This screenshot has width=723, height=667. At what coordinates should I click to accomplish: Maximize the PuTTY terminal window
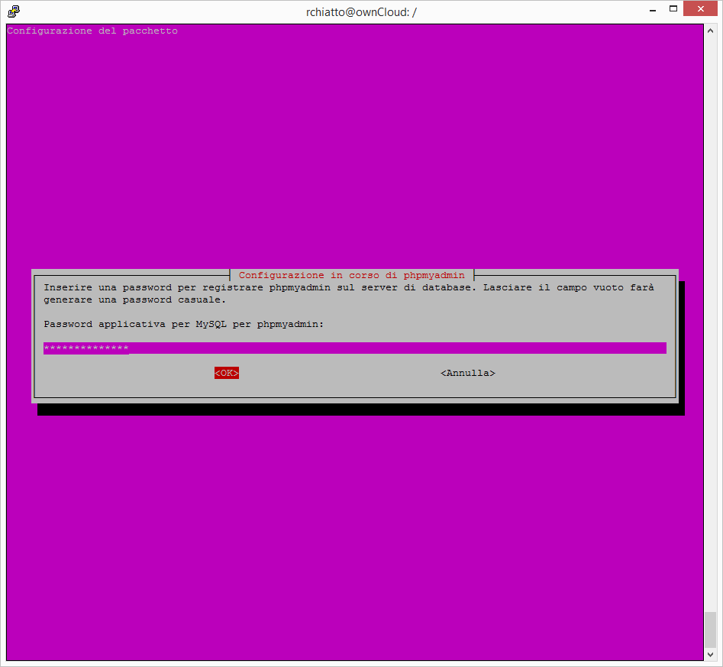(x=673, y=8)
